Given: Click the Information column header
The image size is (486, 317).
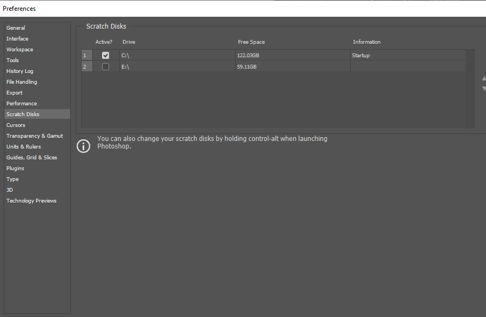Looking at the screenshot, I should 367,42.
